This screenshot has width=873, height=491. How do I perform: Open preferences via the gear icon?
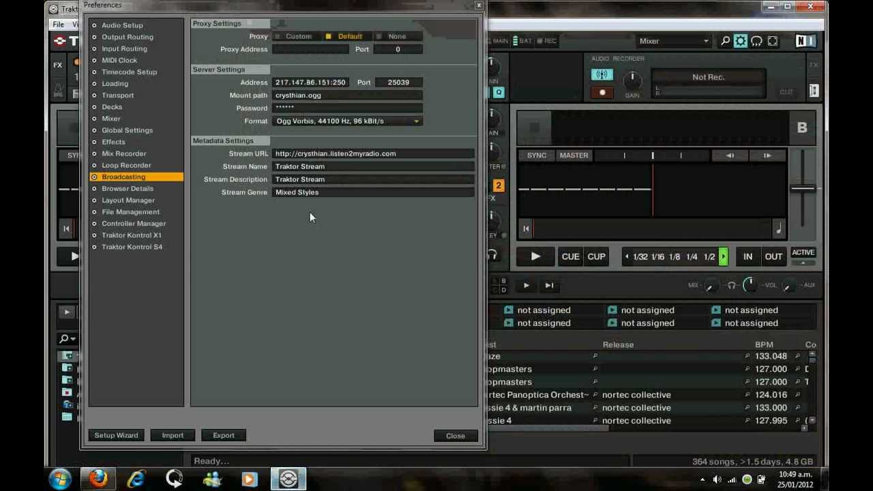[741, 41]
